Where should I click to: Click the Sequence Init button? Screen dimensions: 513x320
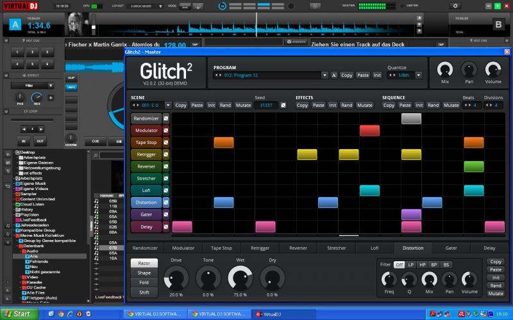click(419, 105)
